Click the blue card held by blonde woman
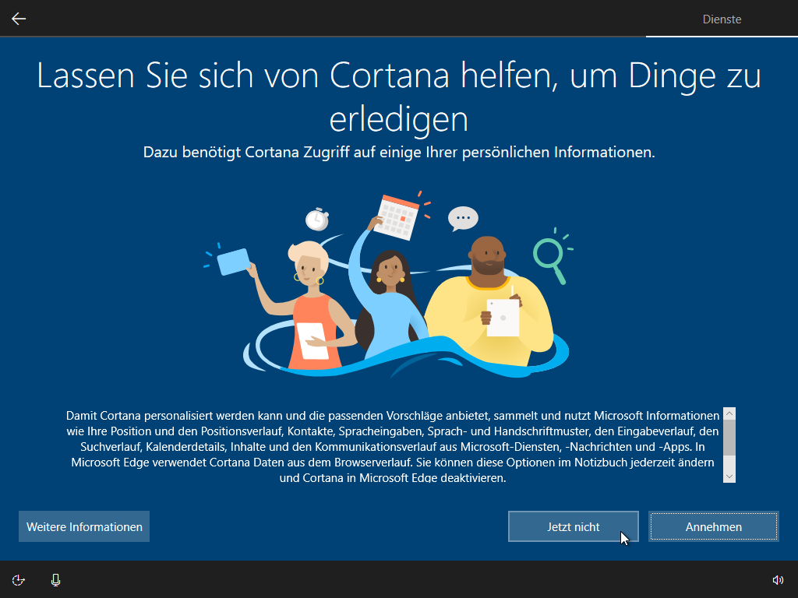The image size is (798, 598). 234,261
